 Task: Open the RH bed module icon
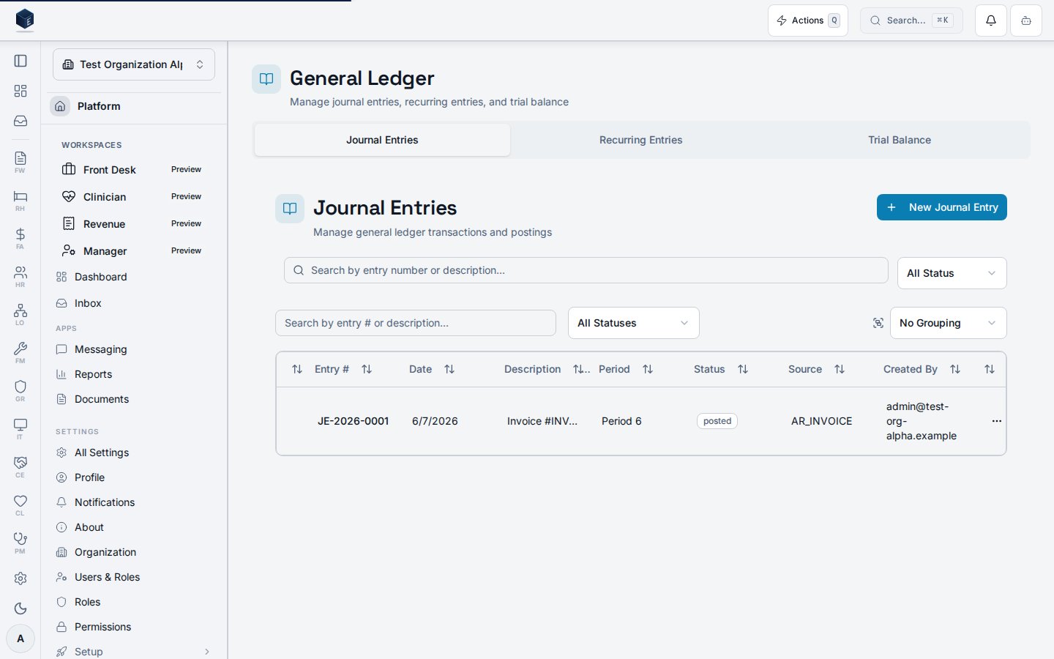[x=20, y=200]
